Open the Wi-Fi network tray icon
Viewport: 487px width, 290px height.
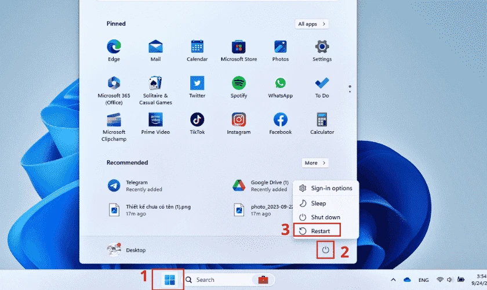(x=439, y=280)
